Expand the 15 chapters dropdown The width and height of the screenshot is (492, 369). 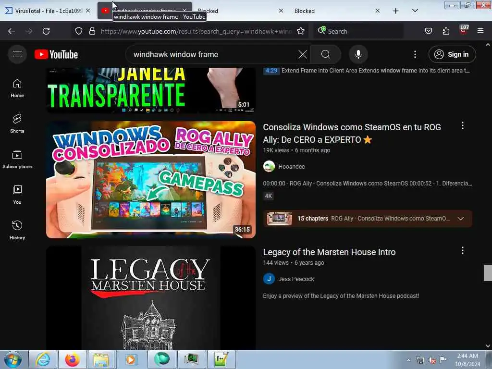[460, 219]
